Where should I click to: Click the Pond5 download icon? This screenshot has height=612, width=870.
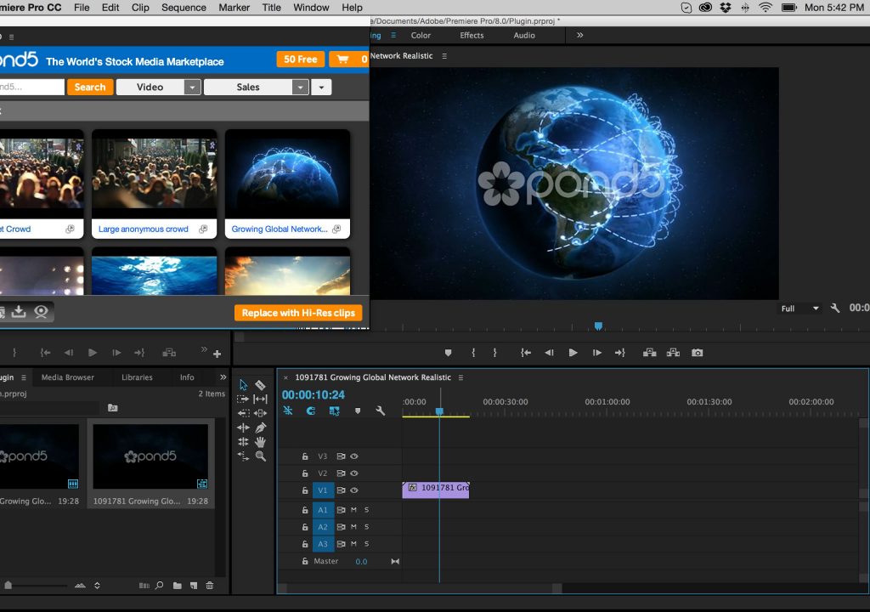(19, 312)
